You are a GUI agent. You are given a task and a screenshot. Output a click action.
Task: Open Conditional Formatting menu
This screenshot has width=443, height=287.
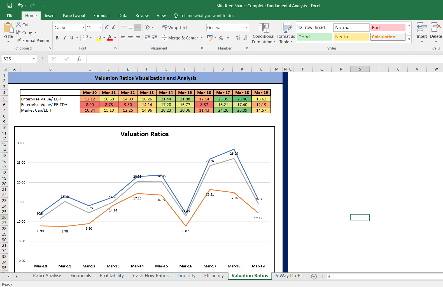coord(264,33)
